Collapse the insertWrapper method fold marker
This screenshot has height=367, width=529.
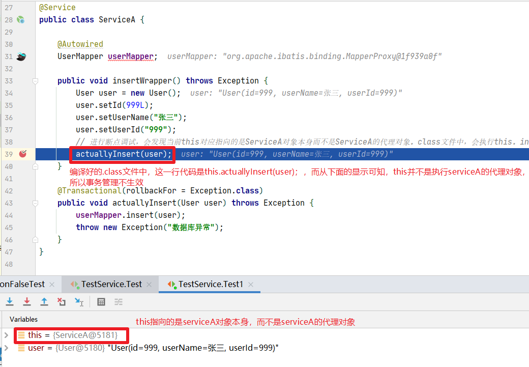click(x=35, y=81)
